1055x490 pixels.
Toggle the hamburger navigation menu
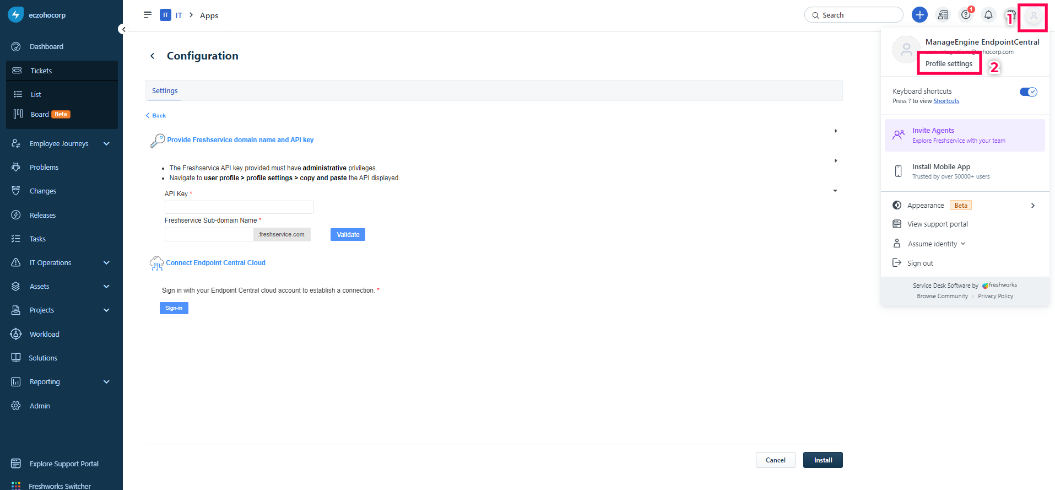(x=148, y=15)
